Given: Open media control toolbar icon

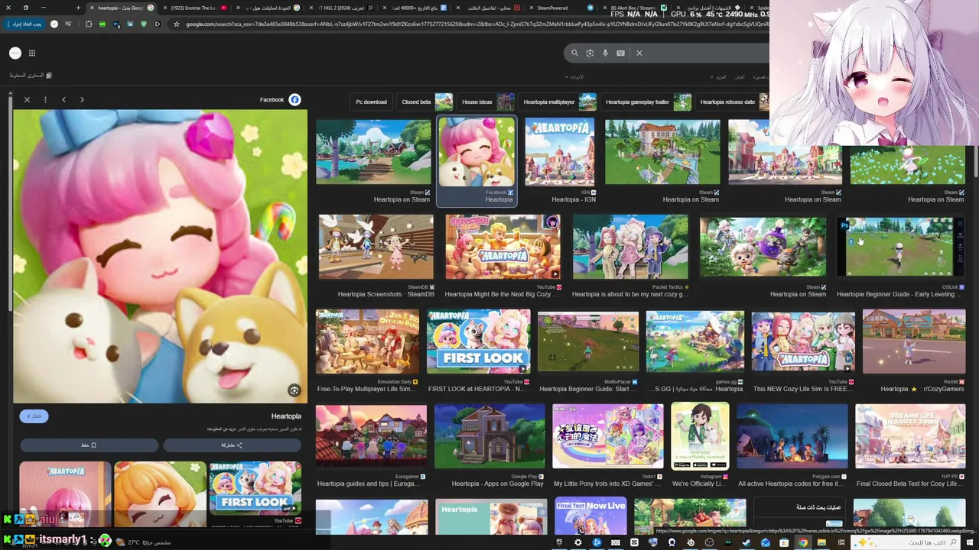Looking at the screenshot, I should click(68, 24).
